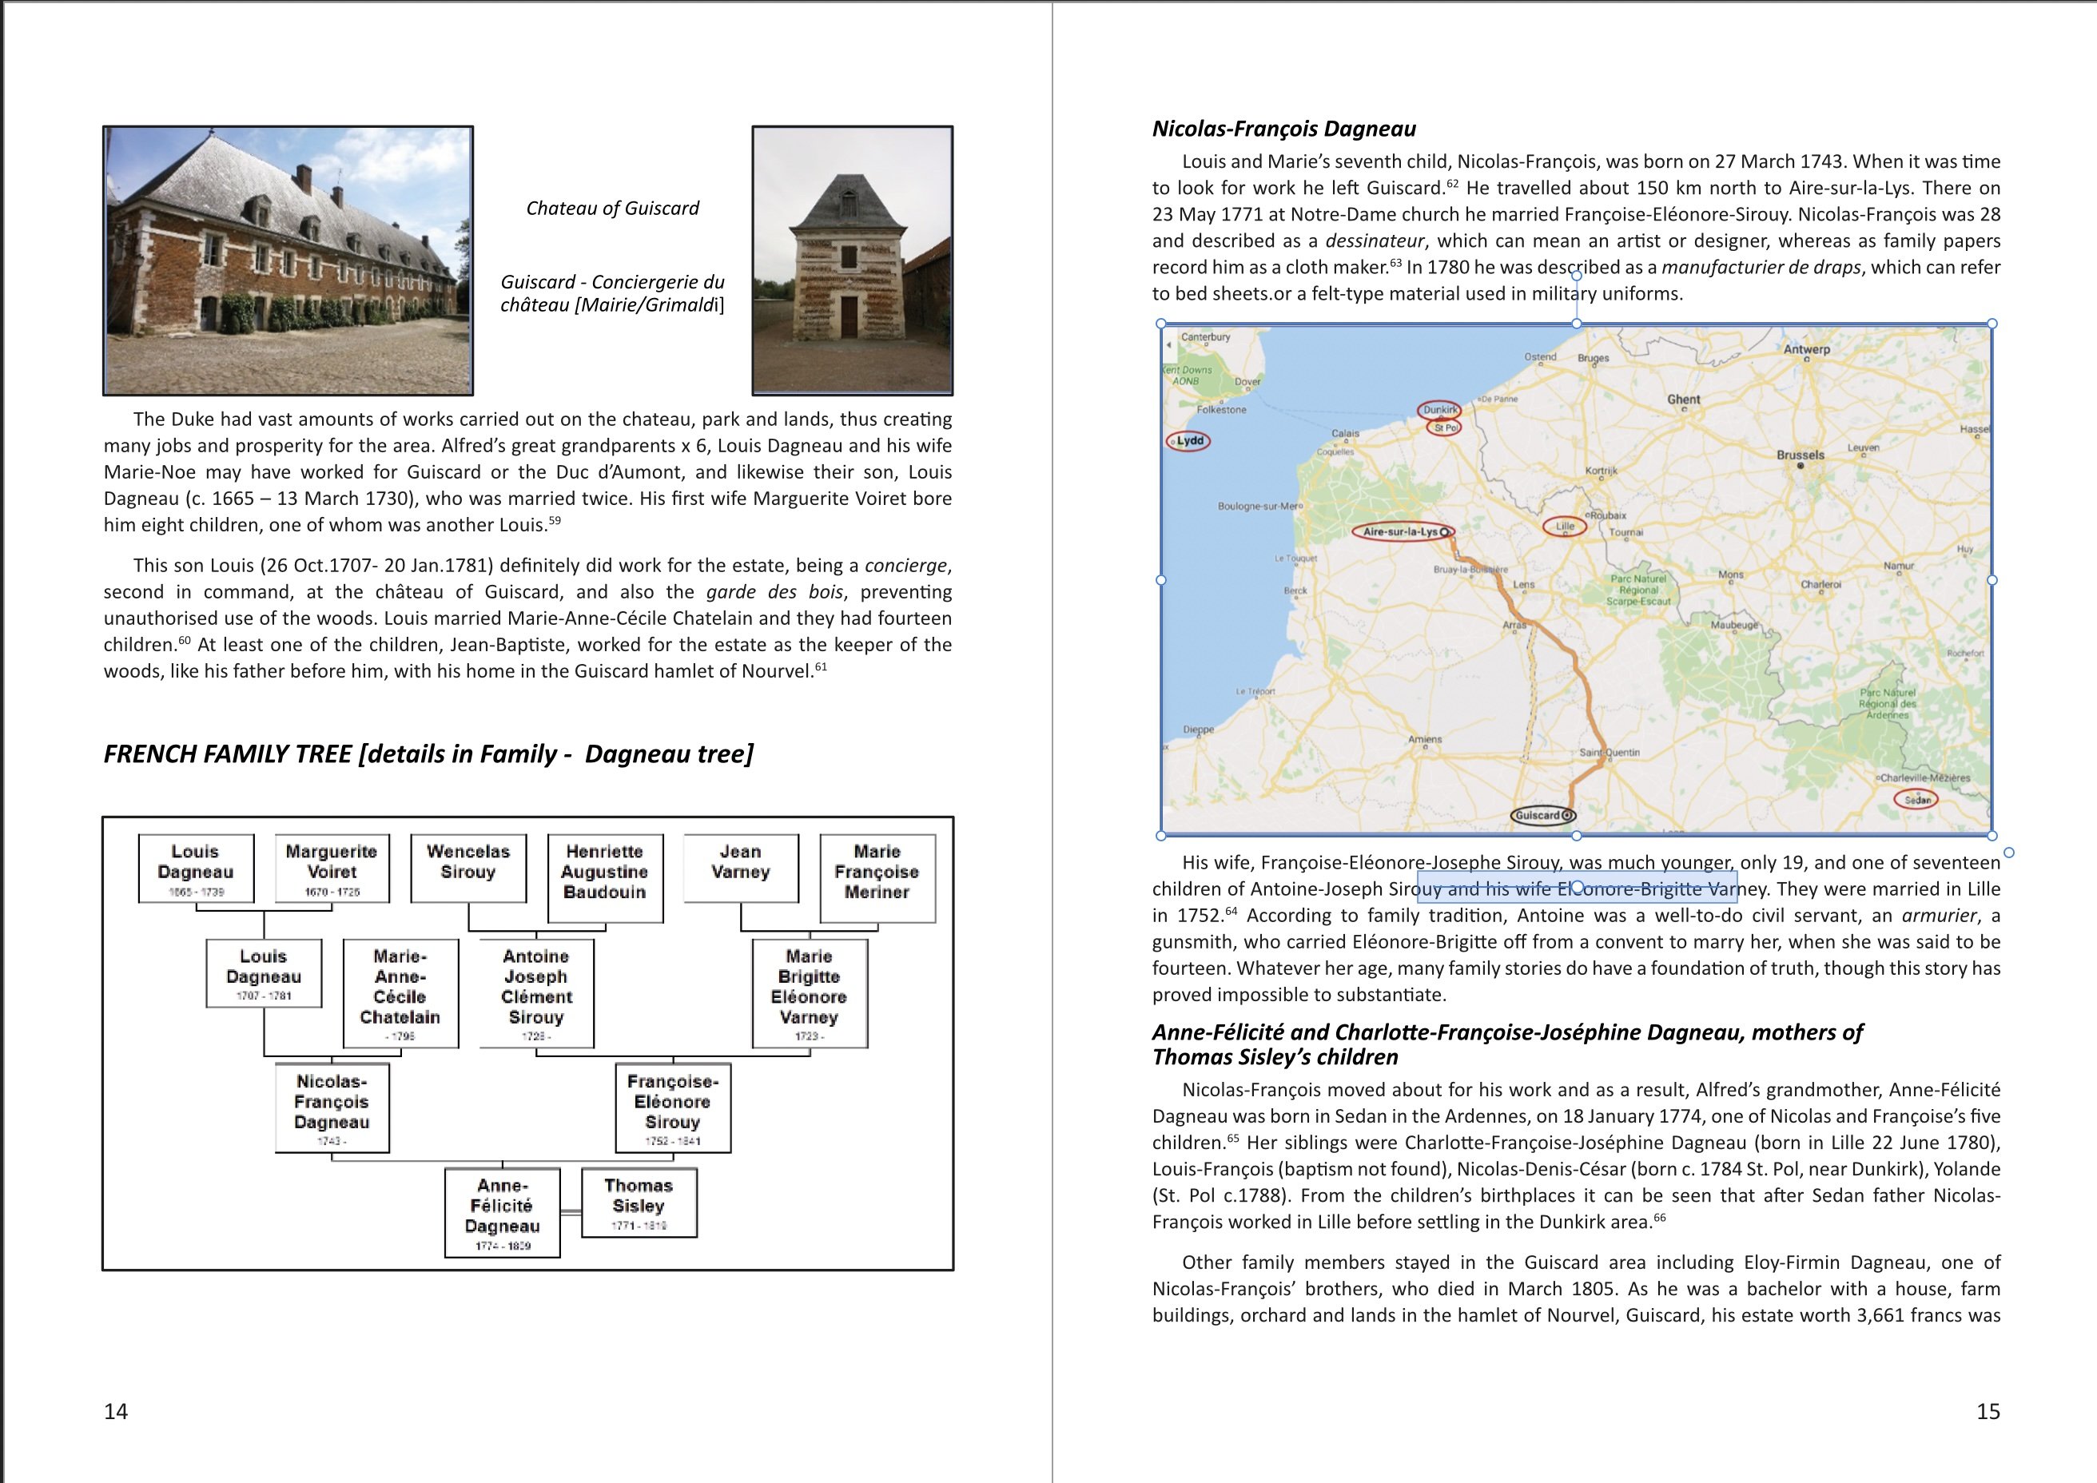The image size is (2097, 1483).
Task: Click the map's bottom-right corner resize handle
Action: click(1992, 835)
